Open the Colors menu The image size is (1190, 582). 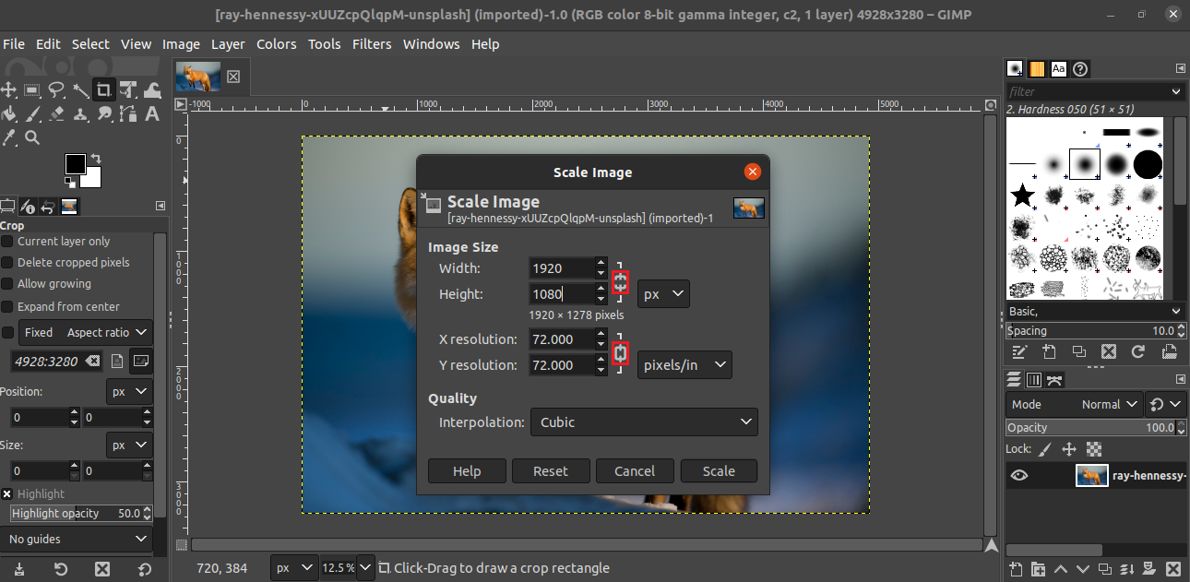click(x=277, y=44)
